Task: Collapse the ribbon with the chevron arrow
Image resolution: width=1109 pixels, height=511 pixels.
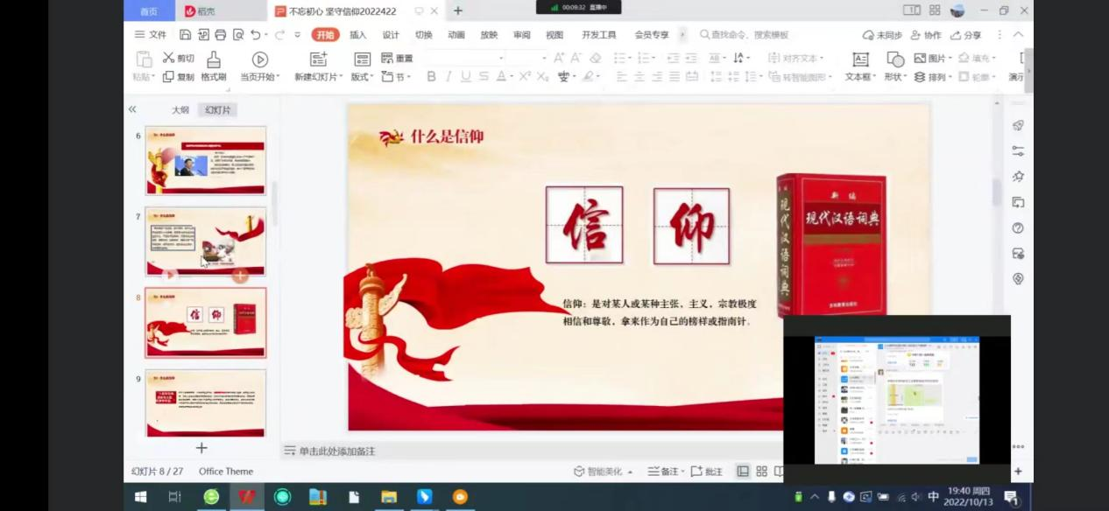Action: [1018, 35]
